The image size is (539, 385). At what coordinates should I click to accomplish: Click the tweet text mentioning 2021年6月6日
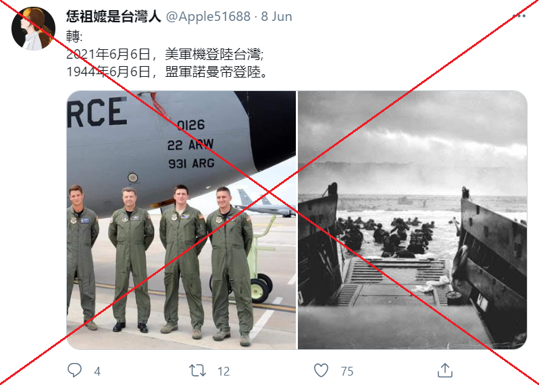pyautogui.click(x=165, y=54)
